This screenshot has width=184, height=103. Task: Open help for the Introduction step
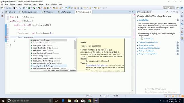[x=177, y=20]
